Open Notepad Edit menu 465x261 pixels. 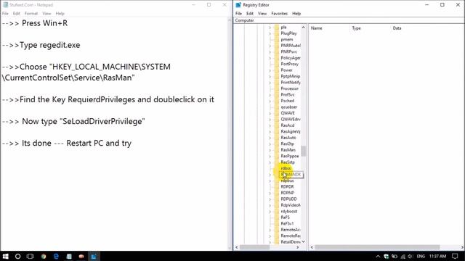16,14
